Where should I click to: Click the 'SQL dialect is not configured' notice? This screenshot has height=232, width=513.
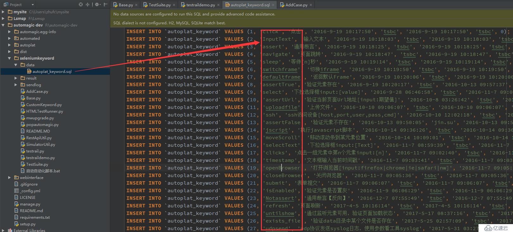(x=169, y=23)
